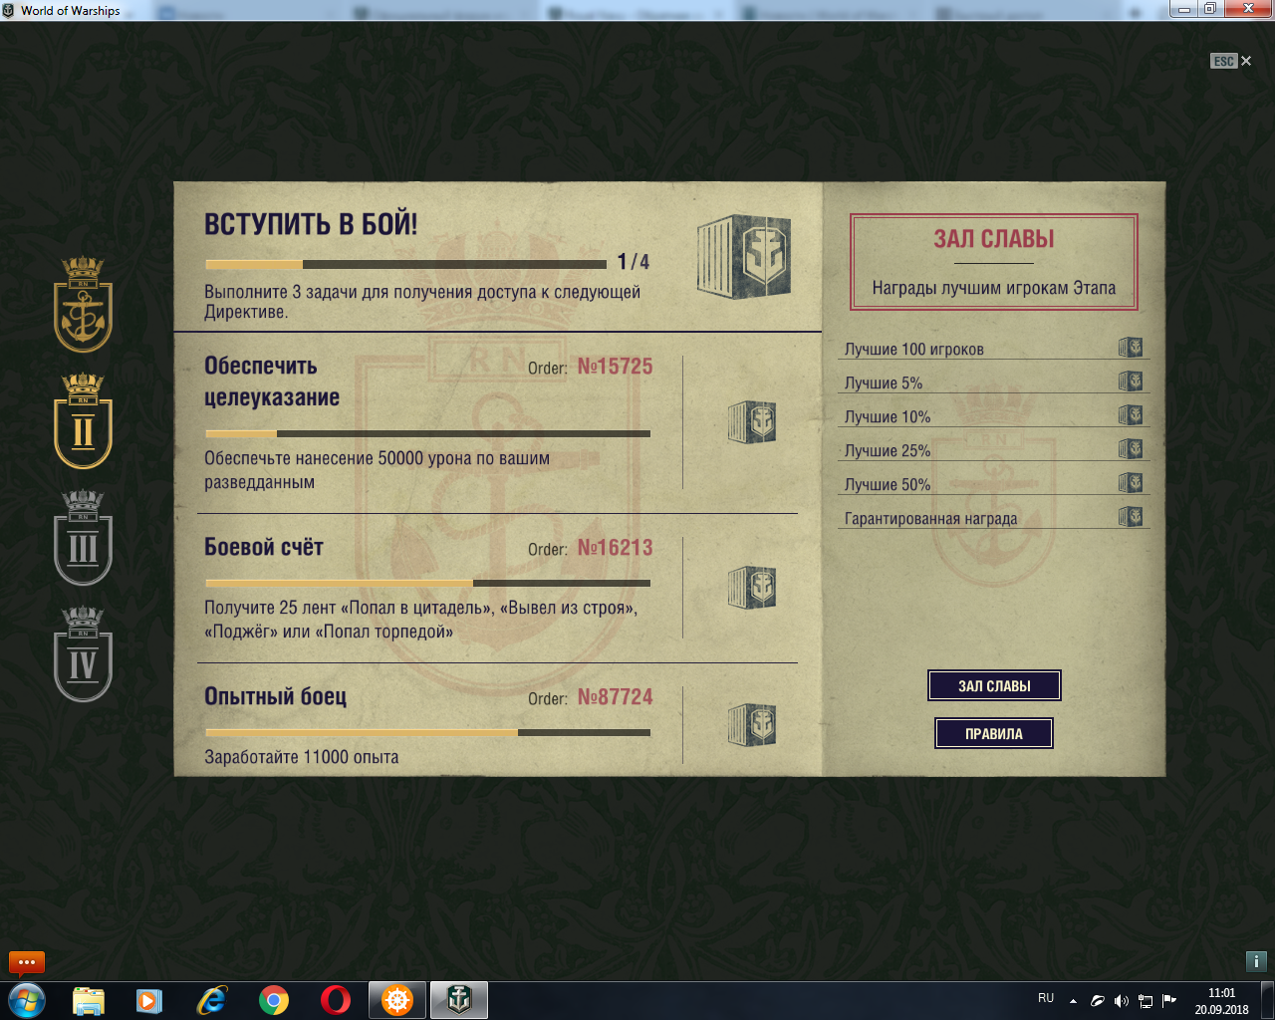Launch media player from taskbar
This screenshot has width=1275, height=1020.
[149, 1000]
